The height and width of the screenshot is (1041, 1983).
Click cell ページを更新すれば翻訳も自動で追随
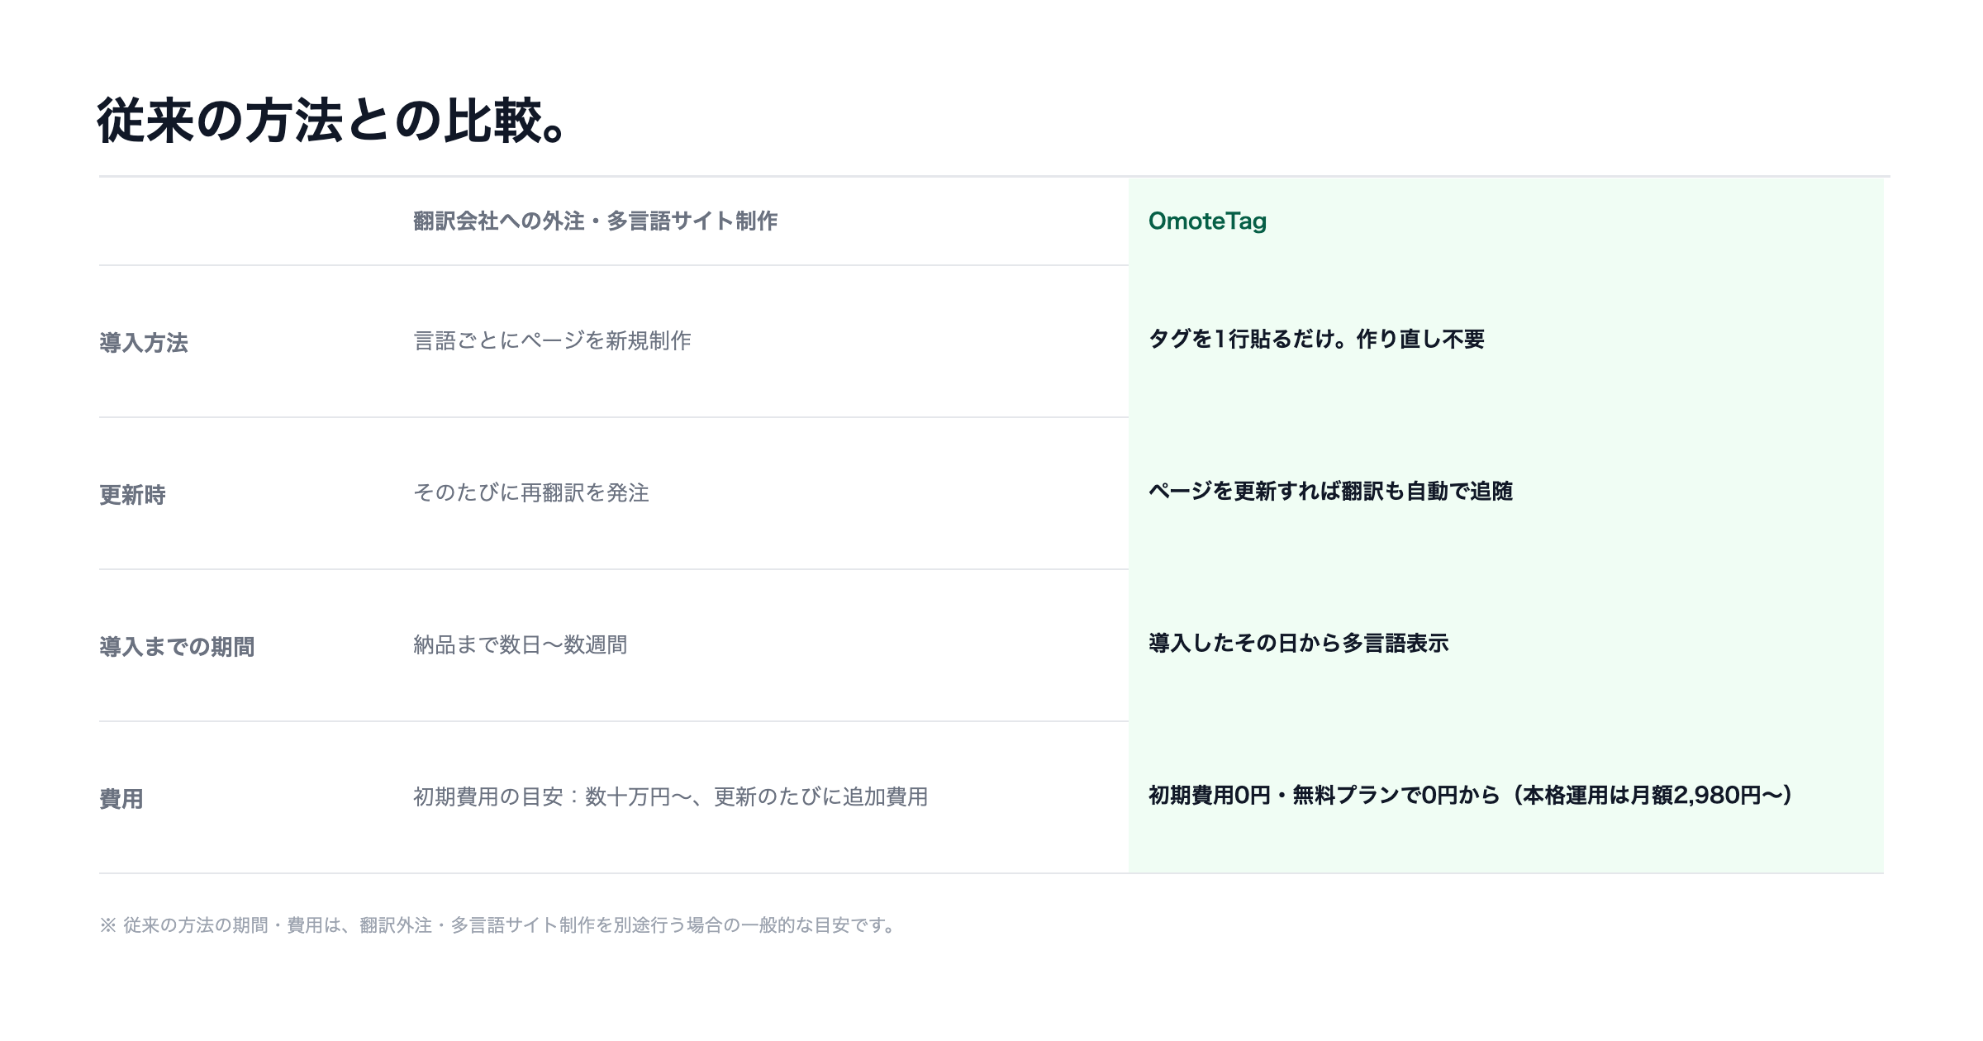point(1330,491)
